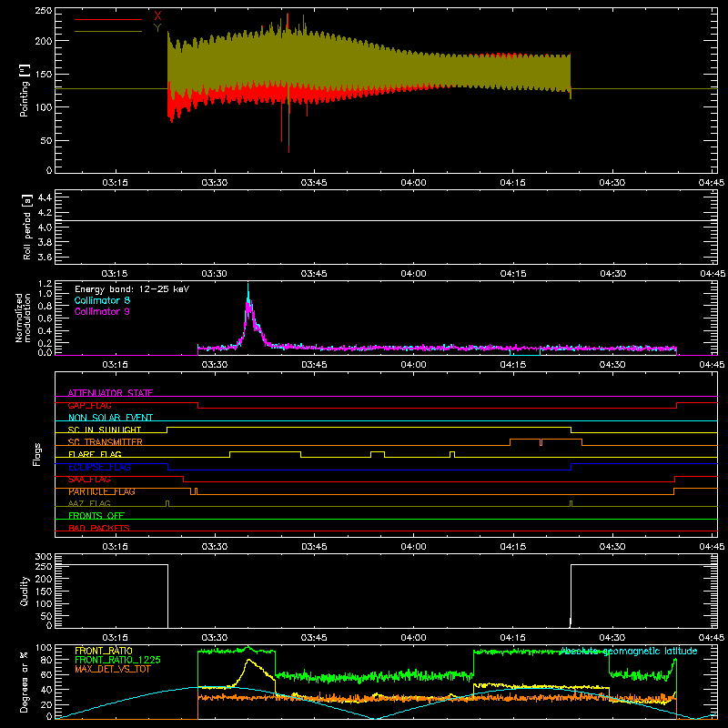Click the green FRONT_RATIO_1225 legend entry
728x728 pixels.
(x=118, y=660)
